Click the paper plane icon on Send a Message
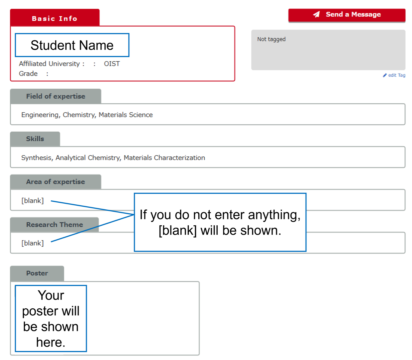The image size is (412, 360). (316, 14)
